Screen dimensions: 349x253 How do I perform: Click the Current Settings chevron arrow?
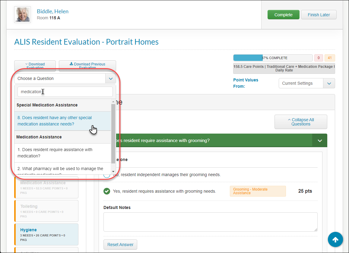329,83
